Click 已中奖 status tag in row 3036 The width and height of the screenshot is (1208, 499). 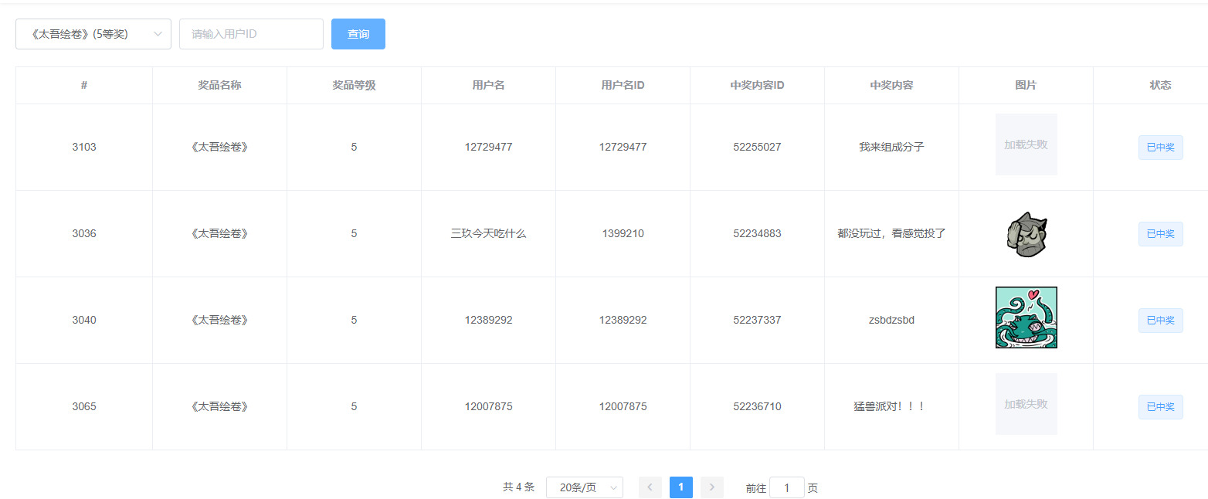[x=1160, y=234]
